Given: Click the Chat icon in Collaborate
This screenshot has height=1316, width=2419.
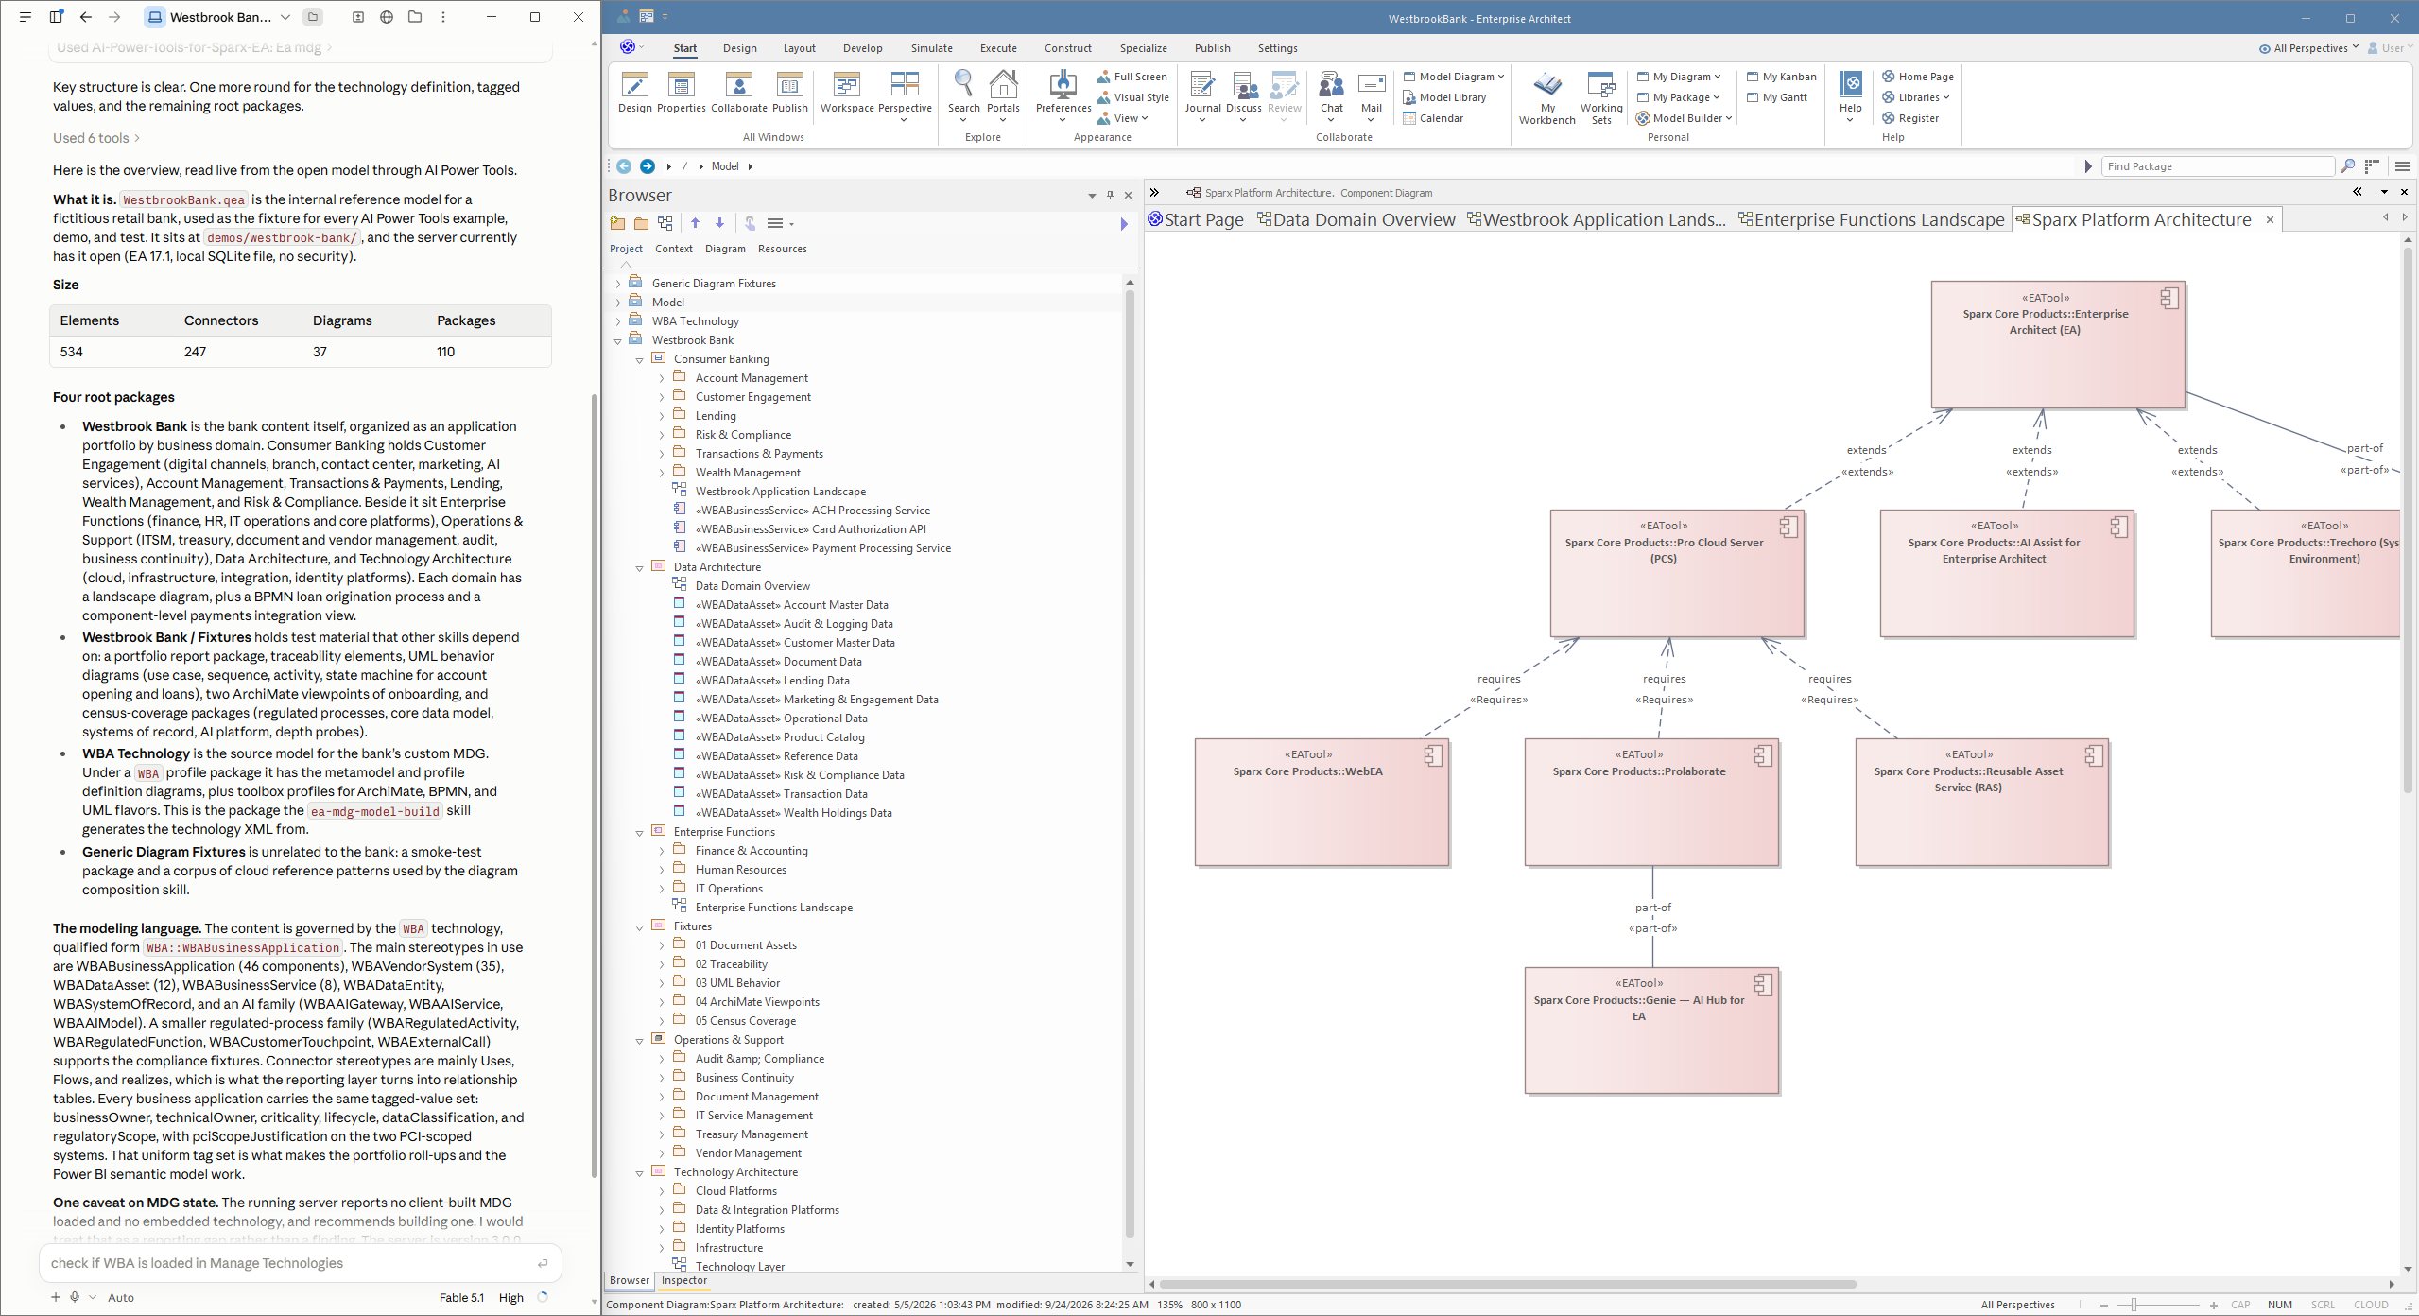Looking at the screenshot, I should (1331, 85).
